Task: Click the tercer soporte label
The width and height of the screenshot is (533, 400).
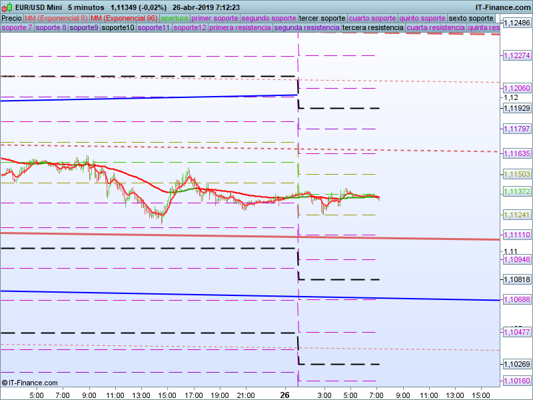Action: 322,18
